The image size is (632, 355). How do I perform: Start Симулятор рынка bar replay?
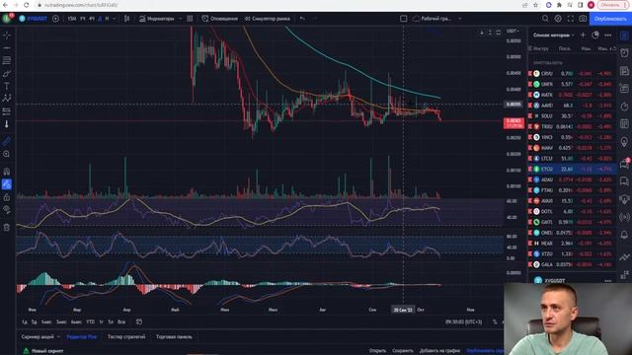click(267, 19)
